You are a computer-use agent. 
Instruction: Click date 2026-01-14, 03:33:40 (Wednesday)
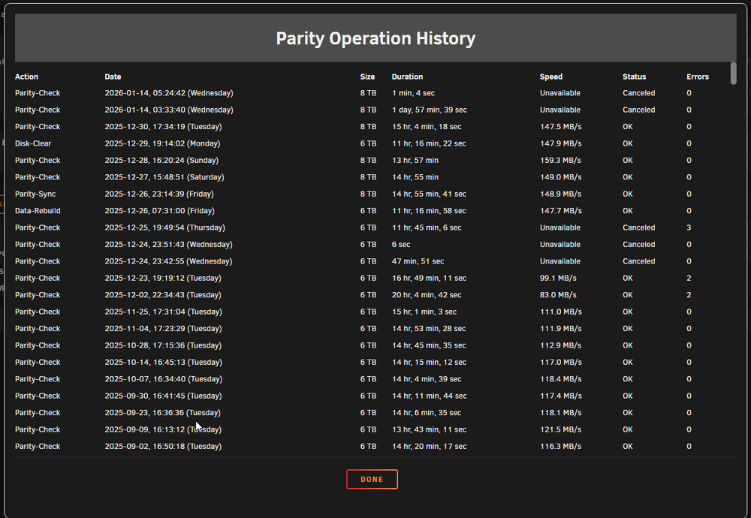click(169, 110)
